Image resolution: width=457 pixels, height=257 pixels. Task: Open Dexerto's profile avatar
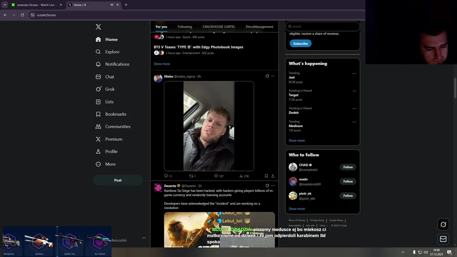(x=158, y=188)
